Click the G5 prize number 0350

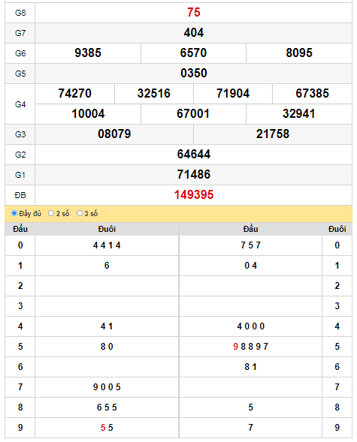(194, 74)
